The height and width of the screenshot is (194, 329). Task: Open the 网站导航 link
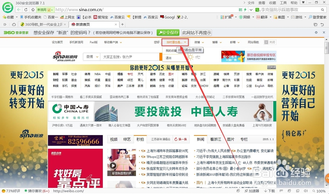coord(253,42)
